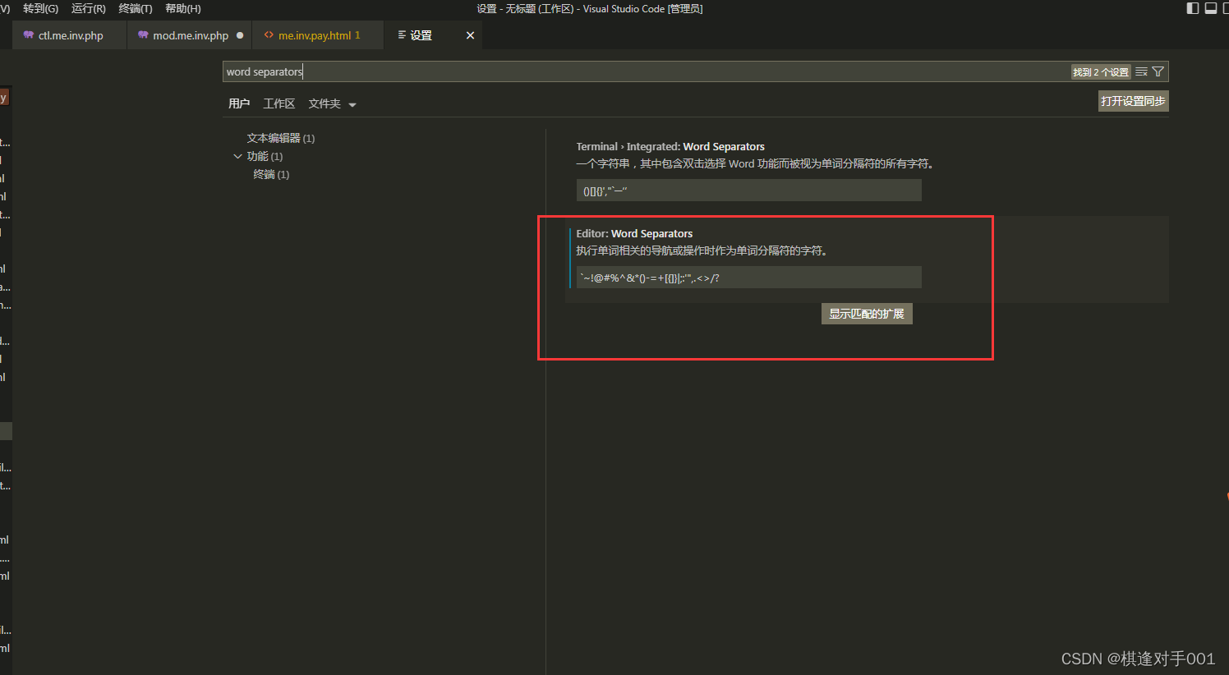Clear the settings search using the clear icon
The image size is (1229, 675).
coord(1141,72)
